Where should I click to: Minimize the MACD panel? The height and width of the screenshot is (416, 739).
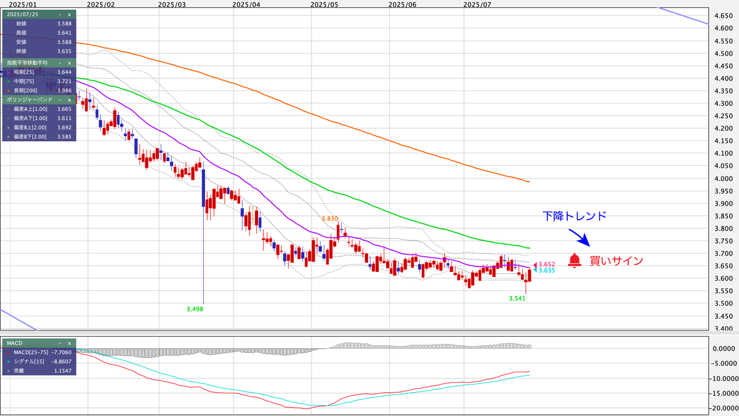(x=59, y=343)
